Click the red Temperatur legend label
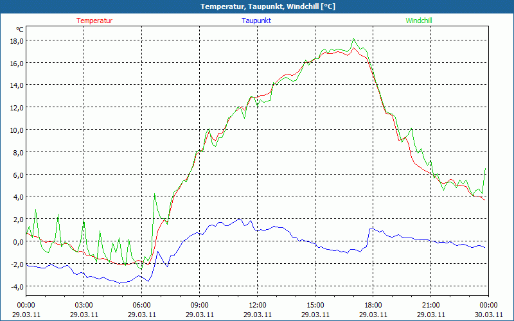This screenshot has width=514, height=321. (x=94, y=21)
